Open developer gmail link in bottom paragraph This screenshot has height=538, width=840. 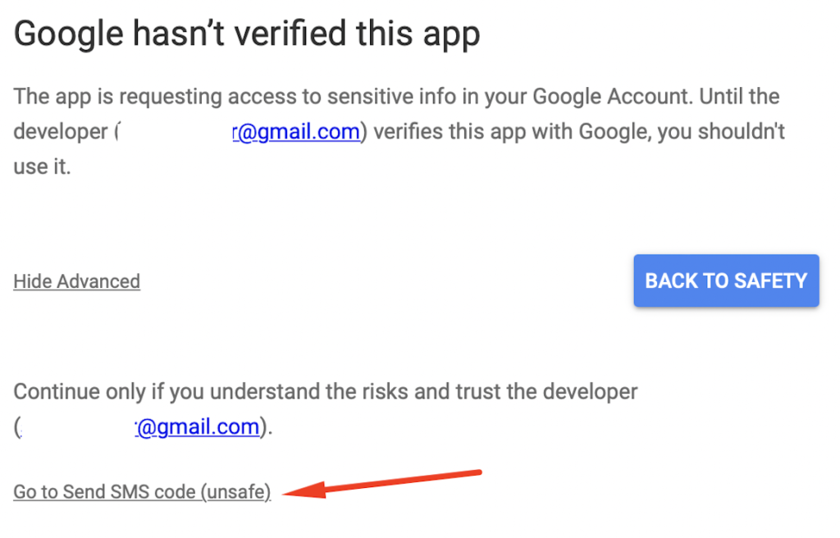tap(197, 427)
